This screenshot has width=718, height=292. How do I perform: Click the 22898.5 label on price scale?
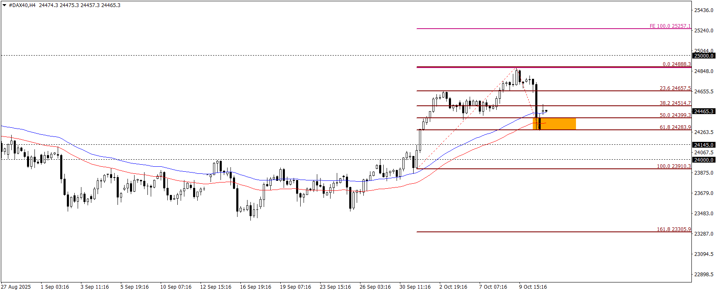(x=704, y=275)
